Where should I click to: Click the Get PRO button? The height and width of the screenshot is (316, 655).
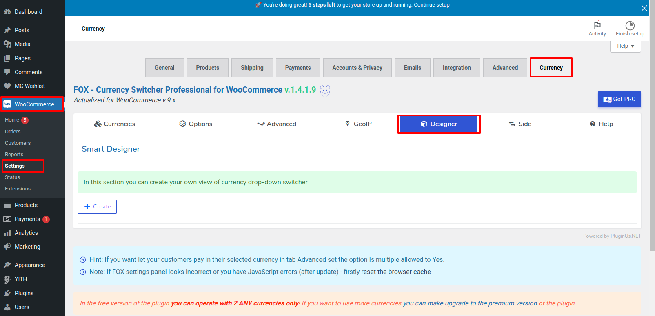619,99
